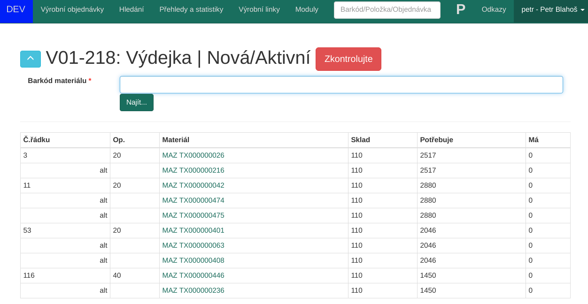
Task: Open the Výrobní linky menu
Action: coord(259,9)
